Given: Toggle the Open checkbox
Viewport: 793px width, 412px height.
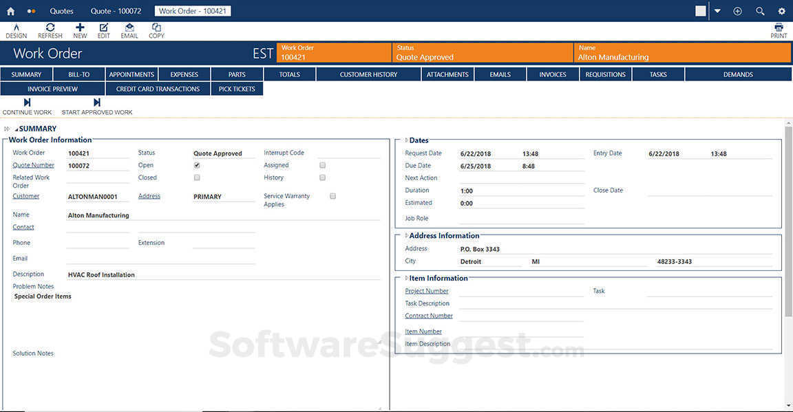Looking at the screenshot, I should (x=196, y=165).
